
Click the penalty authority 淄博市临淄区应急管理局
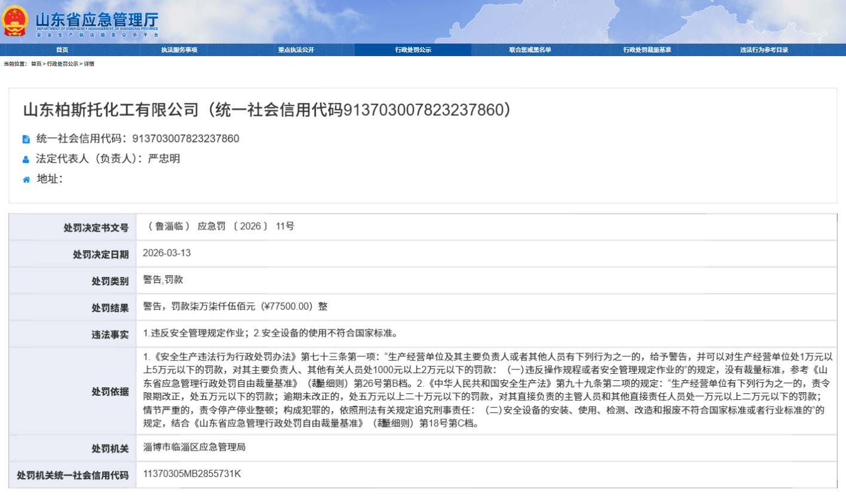tap(194, 446)
